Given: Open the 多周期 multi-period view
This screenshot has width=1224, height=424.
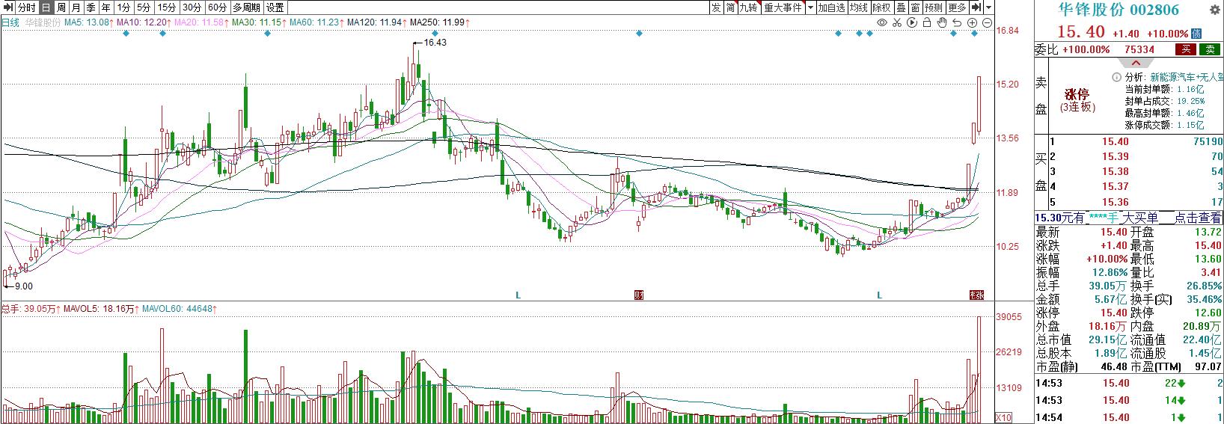Looking at the screenshot, I should (x=246, y=7).
